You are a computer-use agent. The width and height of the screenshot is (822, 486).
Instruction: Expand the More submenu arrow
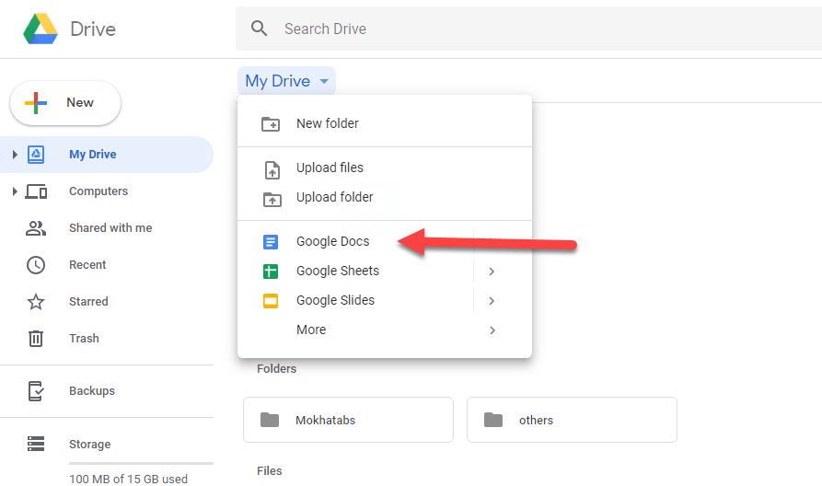492,330
